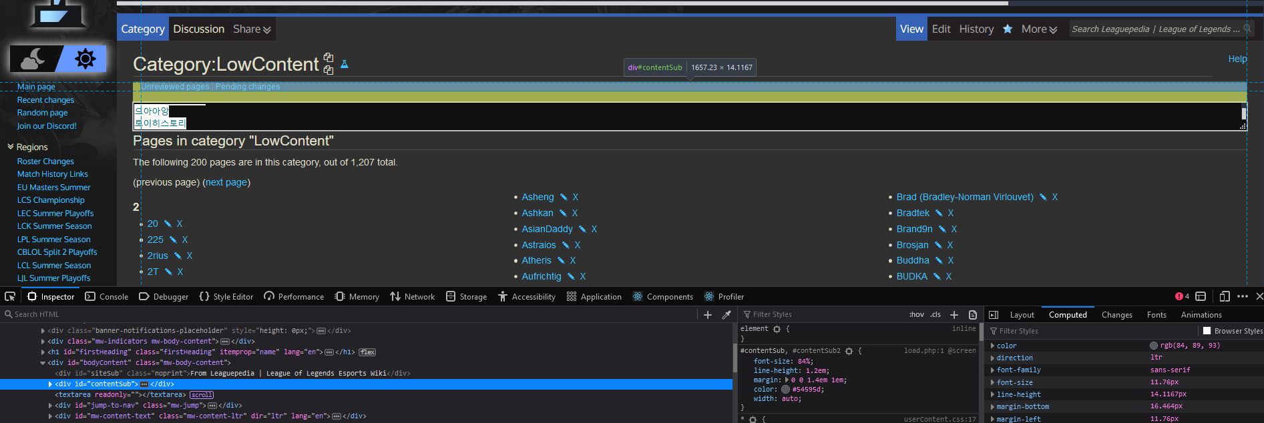Click the rgb(84, 89, 93) computed color swatch

tap(1154, 346)
